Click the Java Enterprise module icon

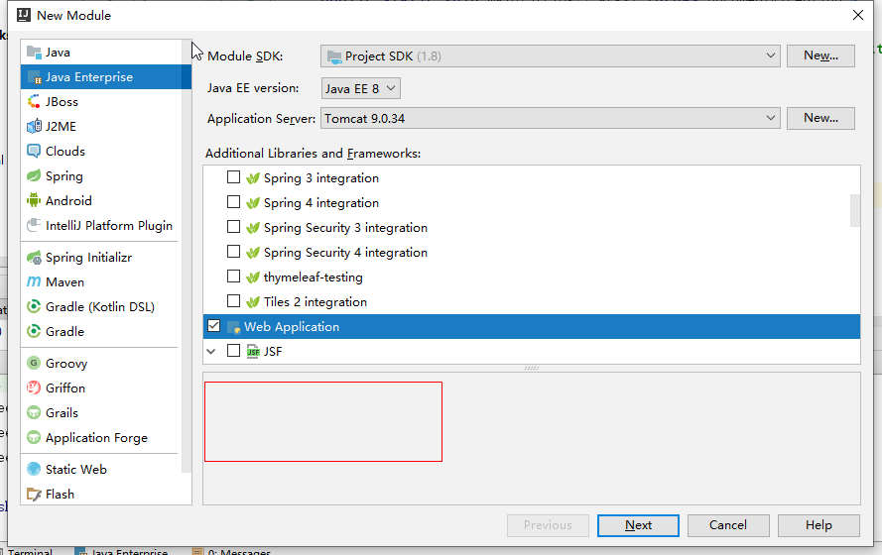coord(34,77)
